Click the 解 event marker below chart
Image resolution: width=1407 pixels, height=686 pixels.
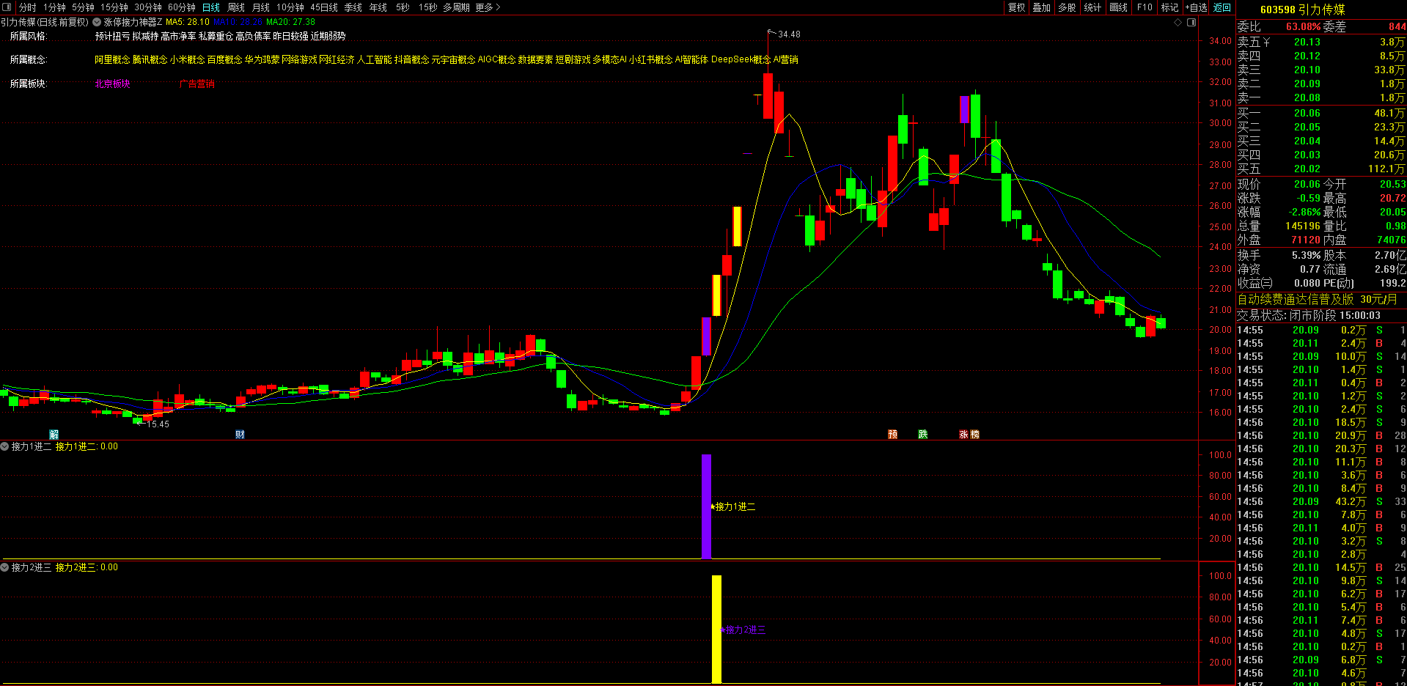point(54,435)
